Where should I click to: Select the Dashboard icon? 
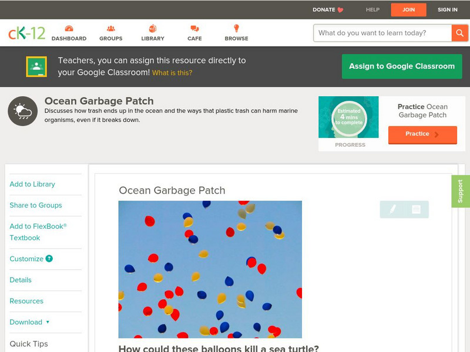coord(70,28)
